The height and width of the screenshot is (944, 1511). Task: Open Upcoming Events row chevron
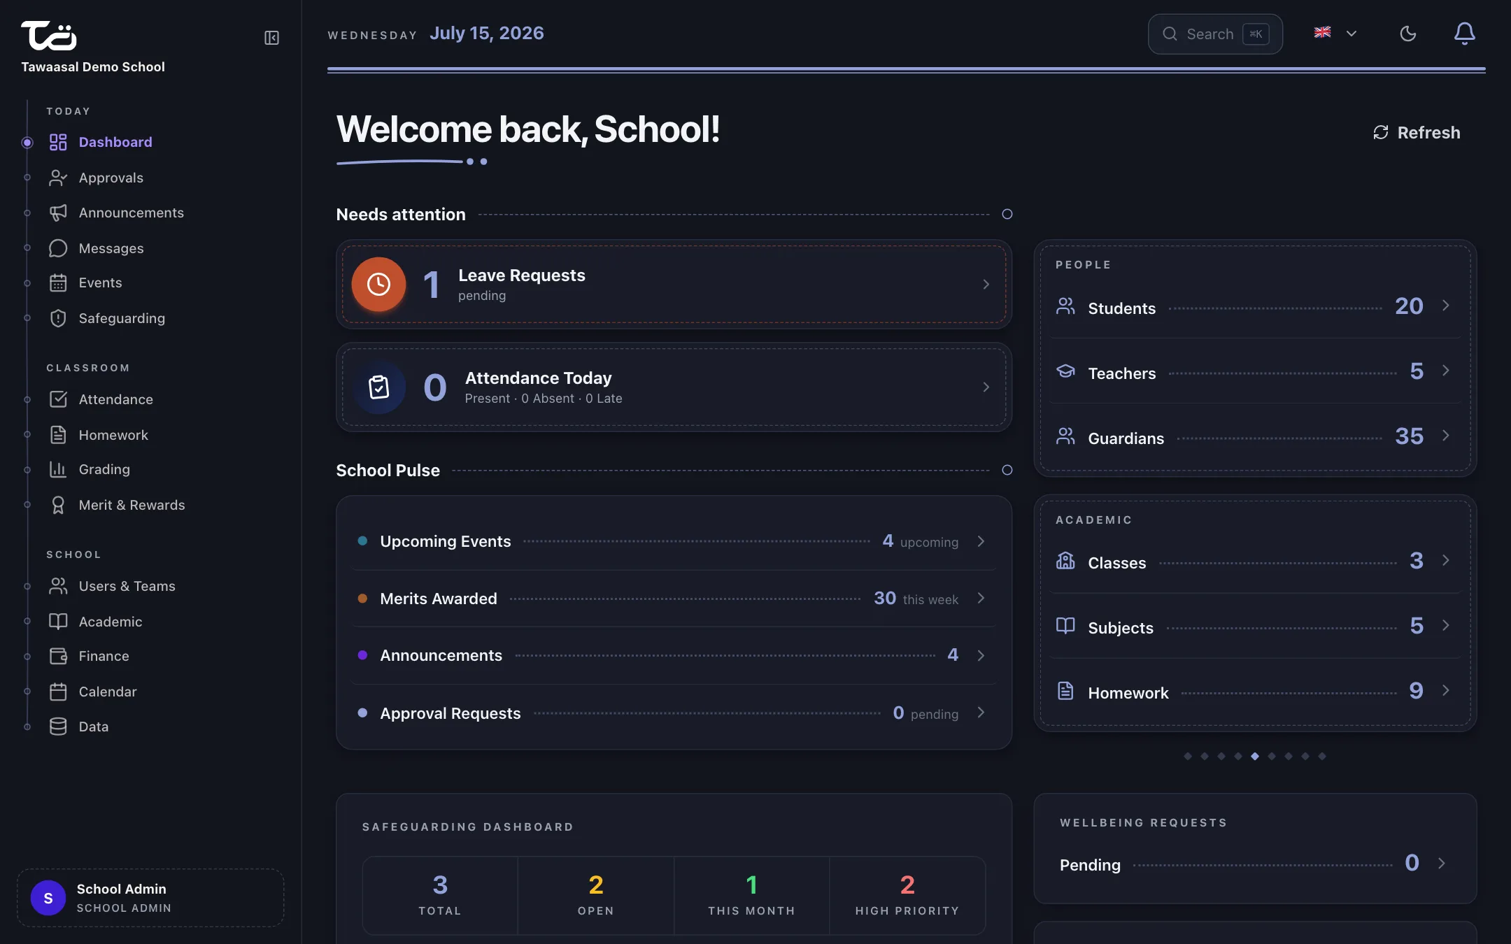point(981,541)
